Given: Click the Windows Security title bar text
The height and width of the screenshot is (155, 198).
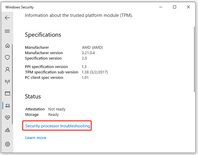Looking at the screenshot, I should point(20,7).
